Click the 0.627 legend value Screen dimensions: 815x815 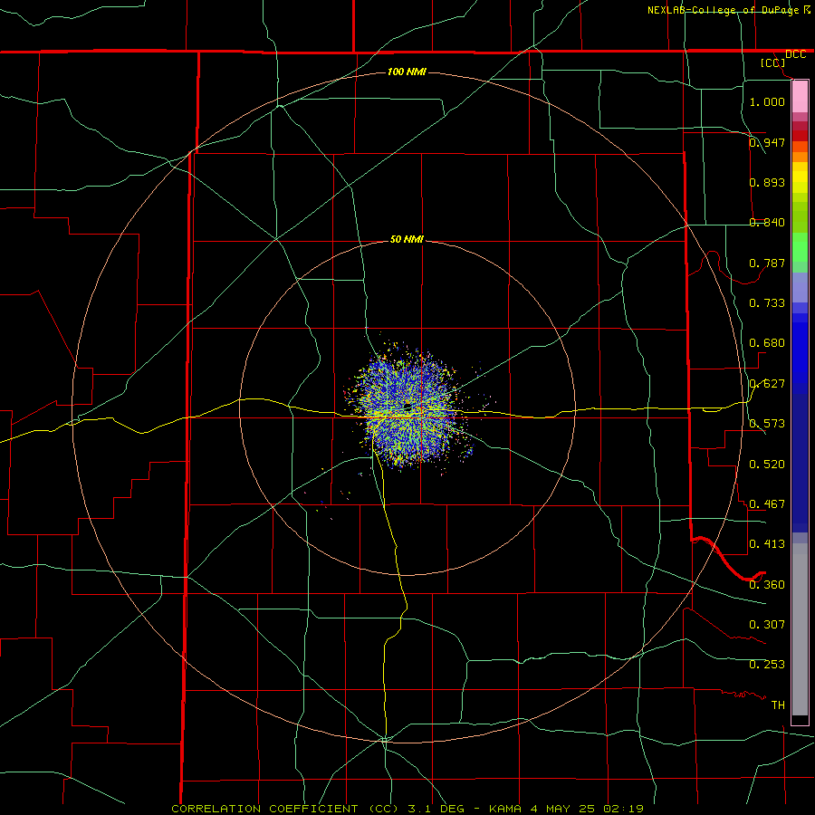(x=767, y=384)
